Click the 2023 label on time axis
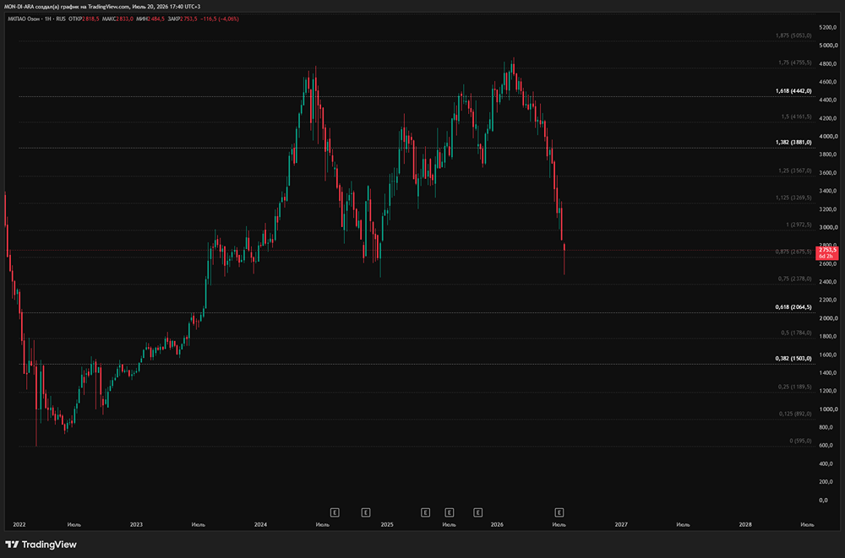The width and height of the screenshot is (845, 558). 136,524
